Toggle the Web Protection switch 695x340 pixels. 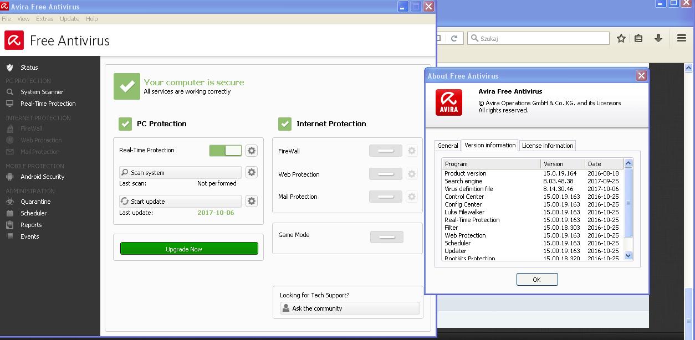pos(386,174)
